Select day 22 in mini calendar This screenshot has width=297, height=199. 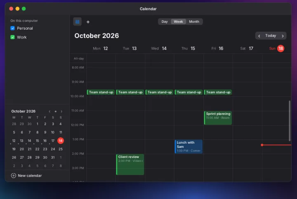[37, 149]
